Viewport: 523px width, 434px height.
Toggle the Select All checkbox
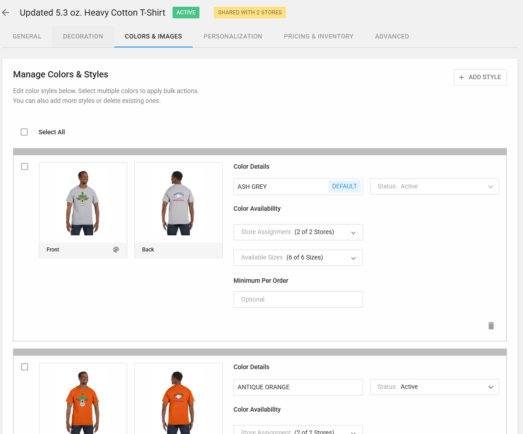pyautogui.click(x=24, y=132)
